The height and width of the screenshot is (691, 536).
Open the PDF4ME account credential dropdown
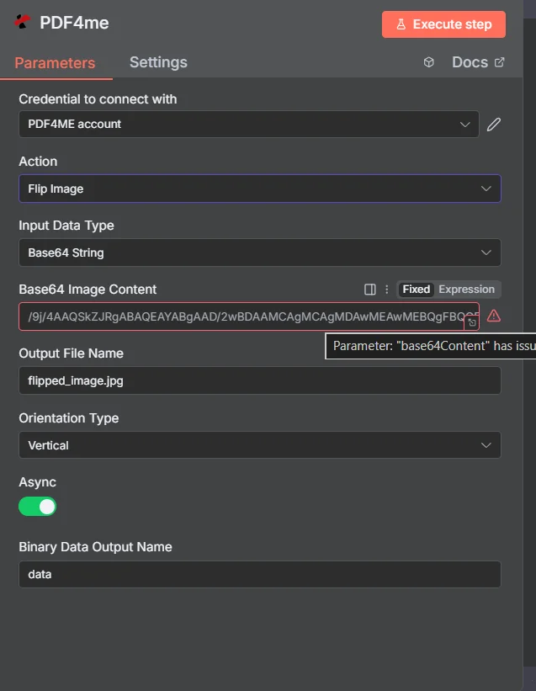(x=249, y=125)
